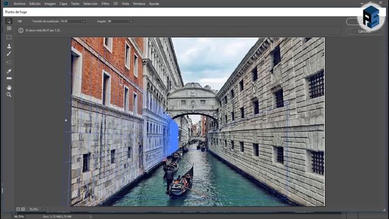389x219 pixels.
Task: Click the info icon beside plane measurement
Action: [x=21, y=30]
